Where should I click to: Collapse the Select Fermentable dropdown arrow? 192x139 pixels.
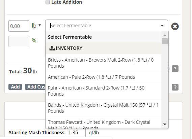click(162, 26)
